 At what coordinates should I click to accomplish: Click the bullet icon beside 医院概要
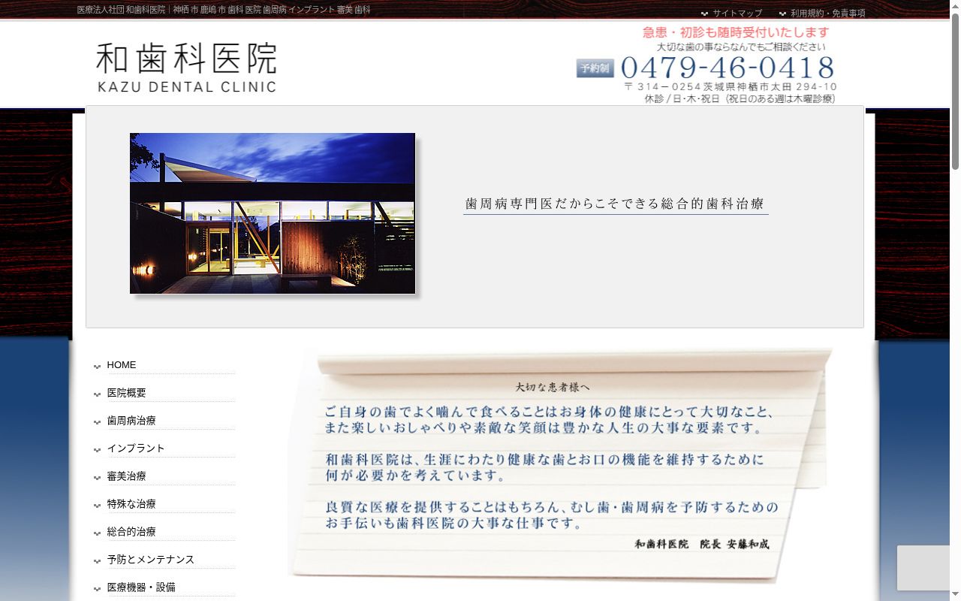[97, 394]
